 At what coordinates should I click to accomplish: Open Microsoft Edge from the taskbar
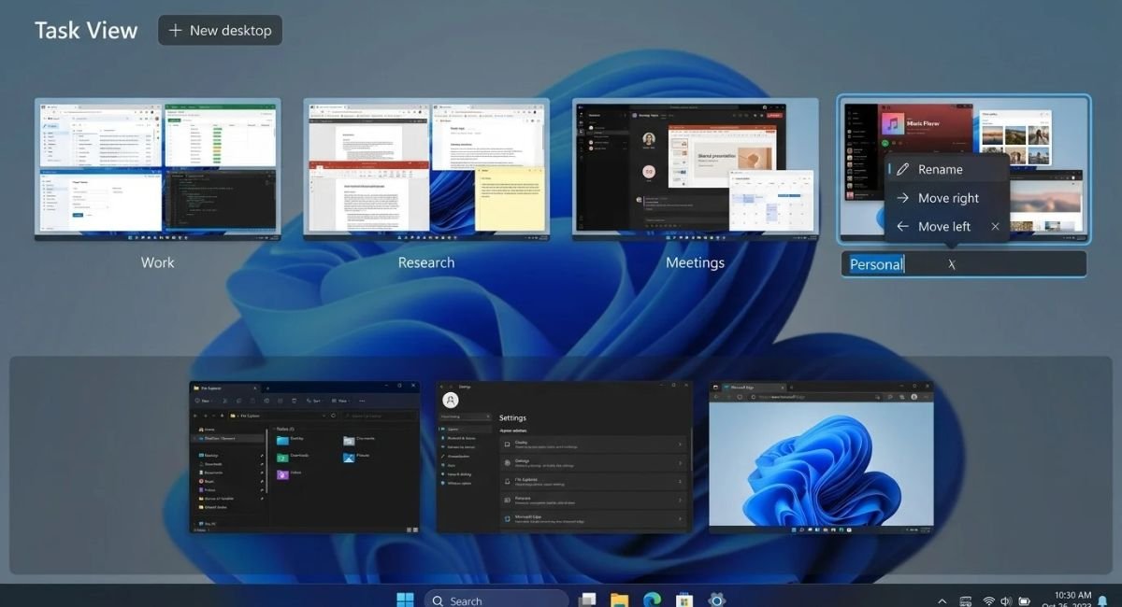pyautogui.click(x=652, y=600)
